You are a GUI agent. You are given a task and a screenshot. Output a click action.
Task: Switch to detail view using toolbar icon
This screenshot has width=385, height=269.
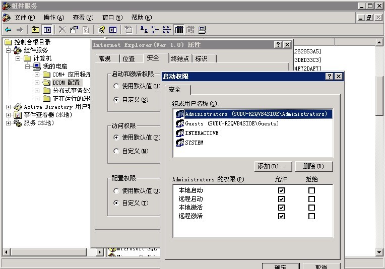pyautogui.click(x=178, y=30)
